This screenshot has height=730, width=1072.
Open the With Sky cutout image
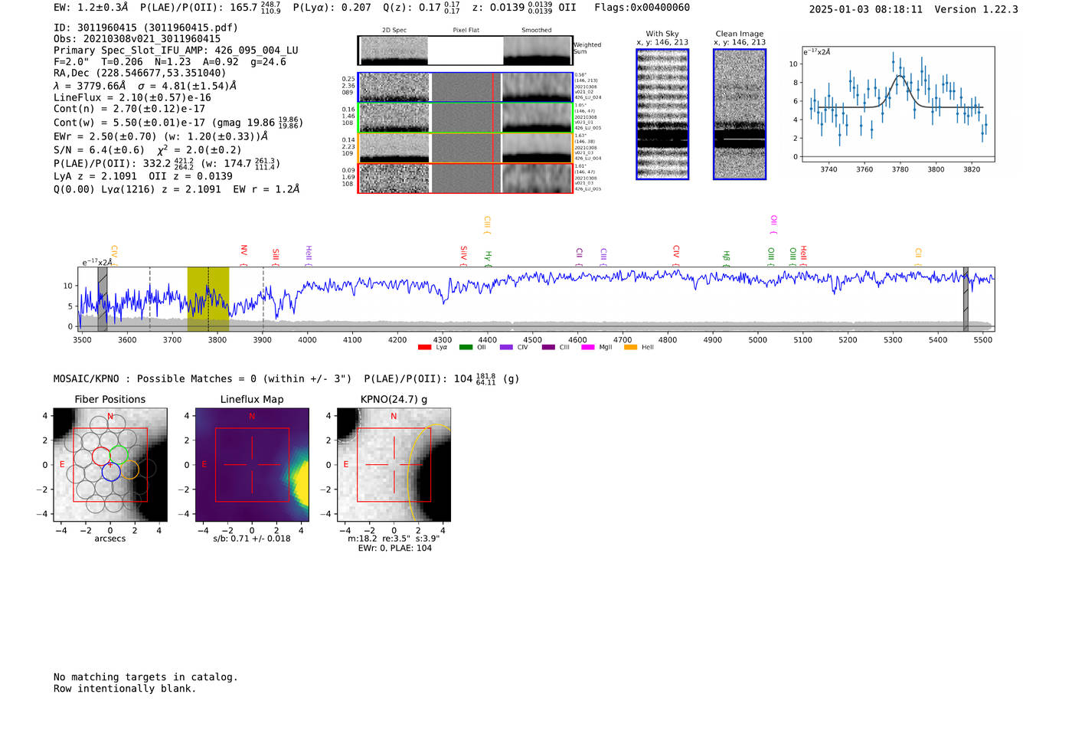[x=662, y=114]
